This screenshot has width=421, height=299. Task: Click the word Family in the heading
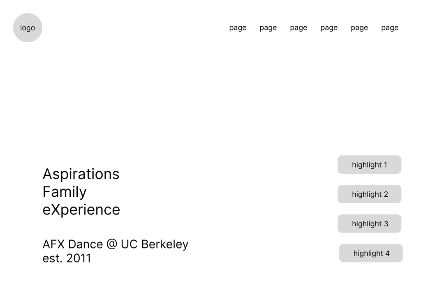click(x=65, y=192)
